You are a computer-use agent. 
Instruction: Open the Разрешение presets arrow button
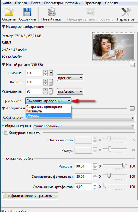click(x=51, y=92)
